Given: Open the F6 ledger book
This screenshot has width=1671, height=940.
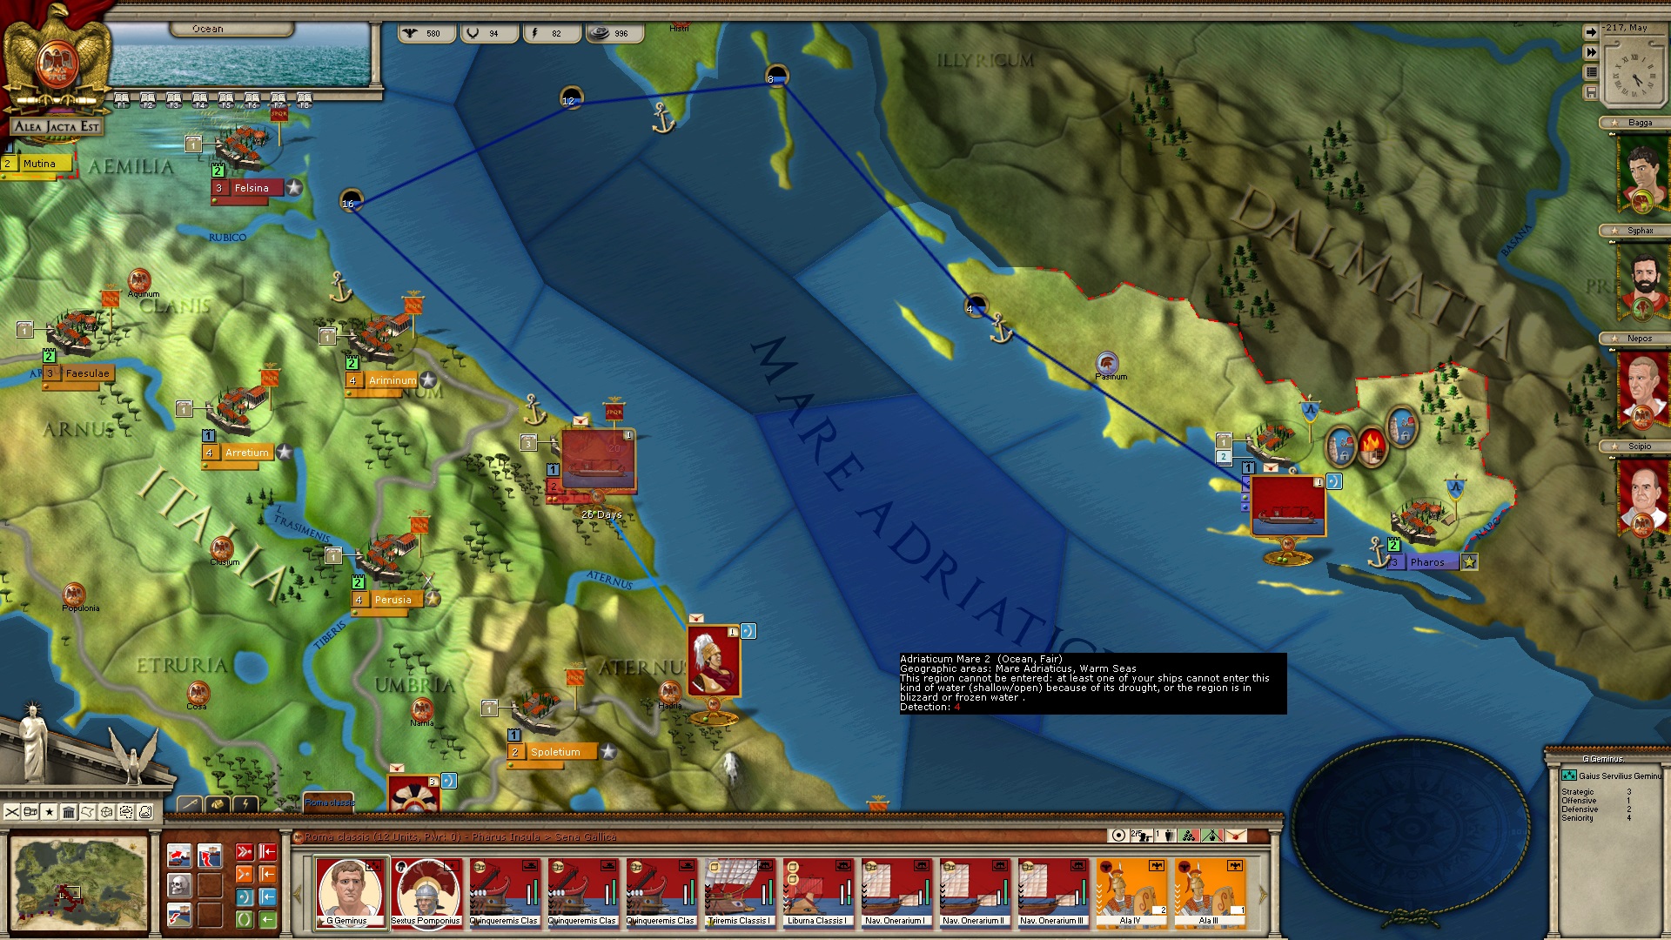Looking at the screenshot, I should click(x=252, y=100).
